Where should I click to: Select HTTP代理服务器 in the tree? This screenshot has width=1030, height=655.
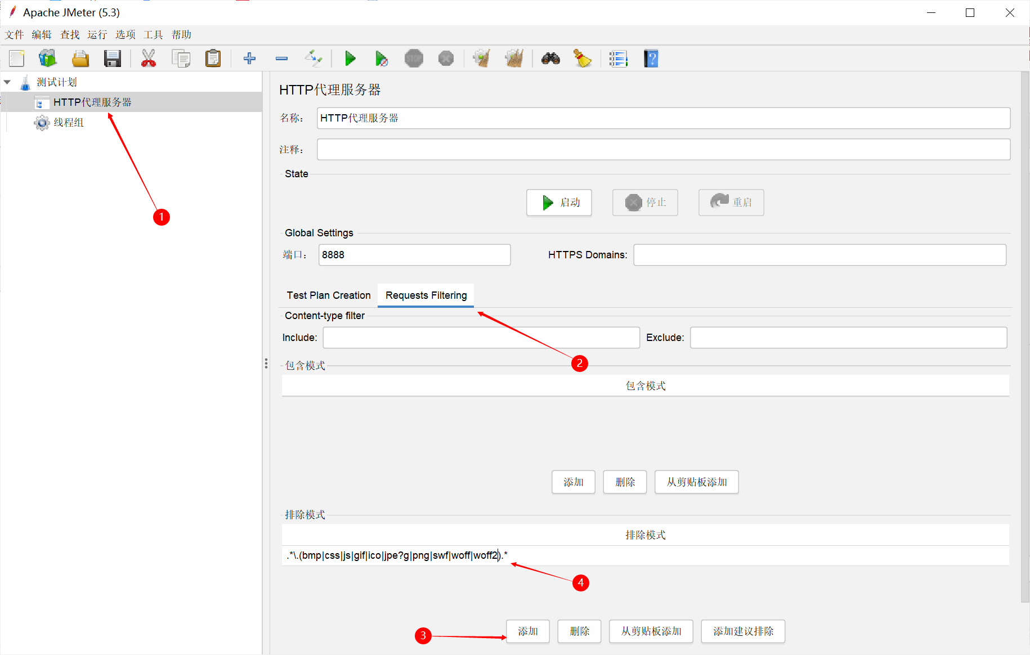tap(92, 102)
